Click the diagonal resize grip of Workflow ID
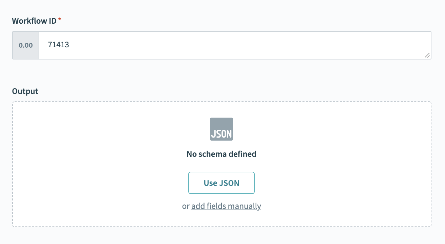This screenshot has width=445, height=244. coord(427,56)
